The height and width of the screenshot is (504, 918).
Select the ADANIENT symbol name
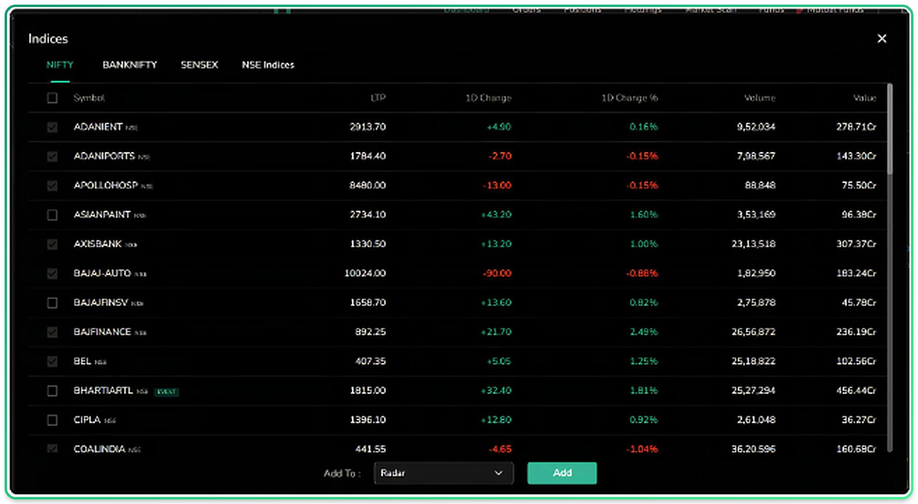tap(98, 127)
